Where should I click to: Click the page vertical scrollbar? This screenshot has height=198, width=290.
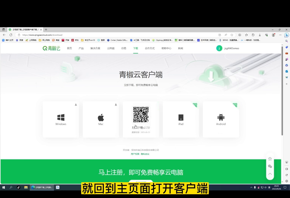pos(282,91)
